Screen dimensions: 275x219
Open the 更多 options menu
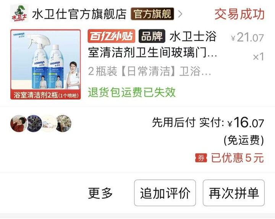tap(100, 193)
